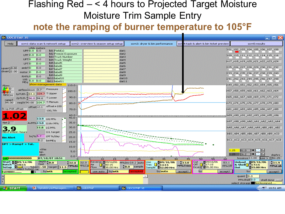
Task: Click accept? in the Use Trim Sample box
Action: click(x=183, y=171)
